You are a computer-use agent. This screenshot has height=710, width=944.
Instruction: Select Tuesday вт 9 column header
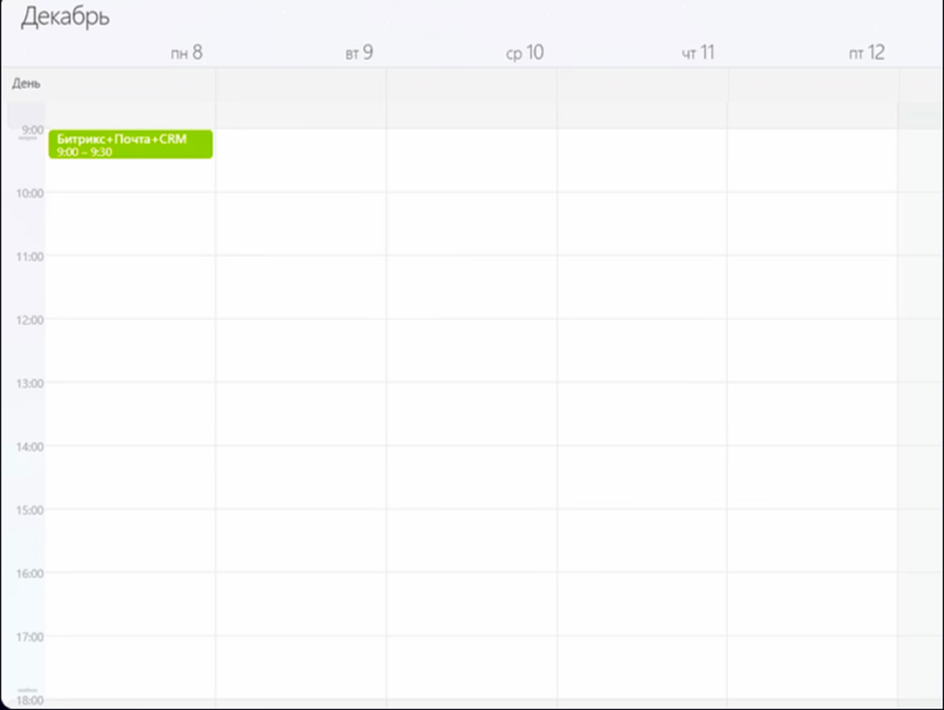359,53
